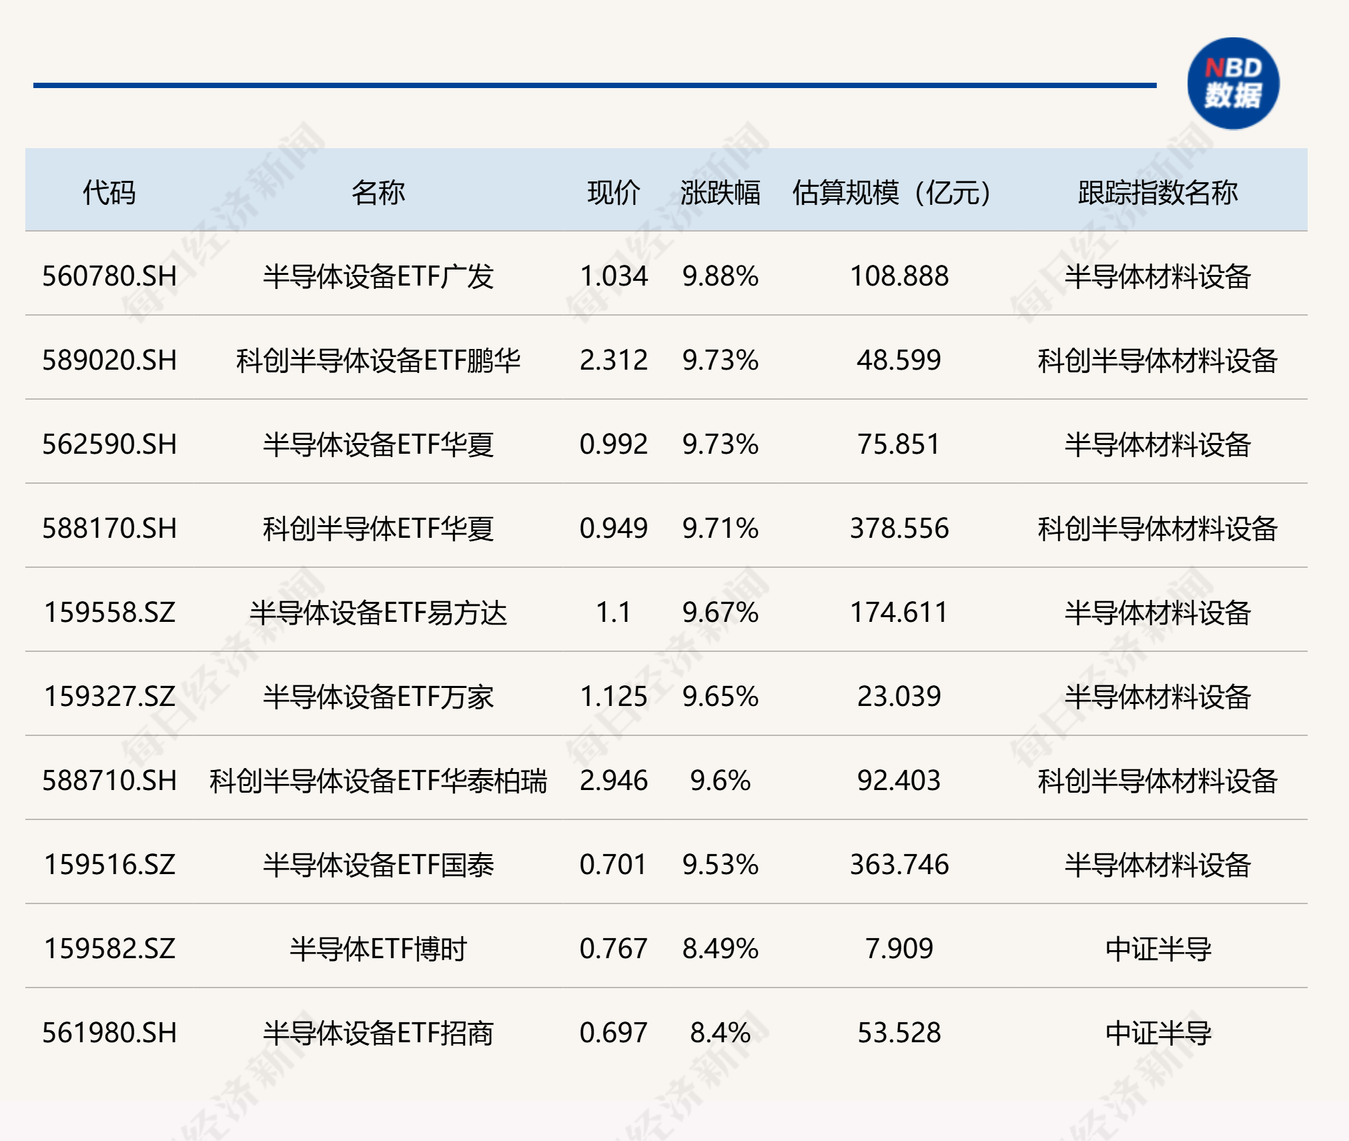Open 半导体ETF博时 fund entry
The height and width of the screenshot is (1141, 1349).
coord(378,949)
